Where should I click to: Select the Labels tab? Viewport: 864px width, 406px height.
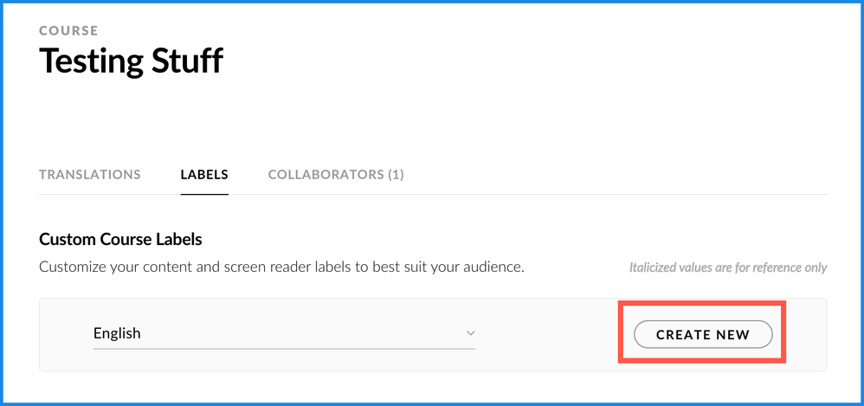(x=204, y=174)
